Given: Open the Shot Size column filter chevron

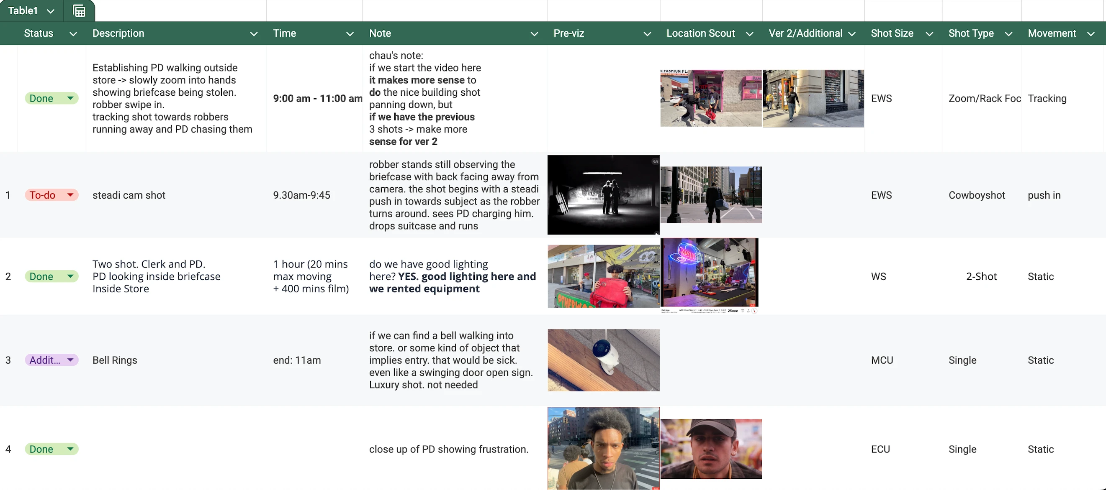Looking at the screenshot, I should pos(929,34).
